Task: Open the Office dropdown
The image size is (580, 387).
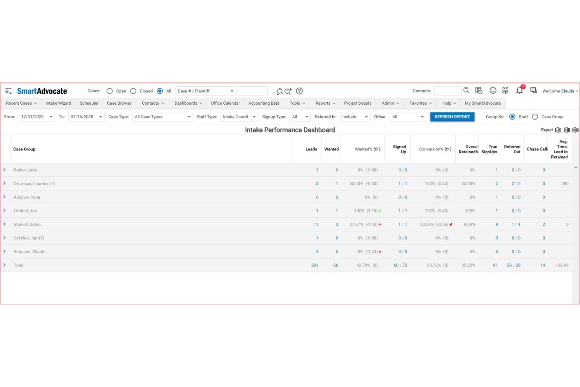Action: 408,117
